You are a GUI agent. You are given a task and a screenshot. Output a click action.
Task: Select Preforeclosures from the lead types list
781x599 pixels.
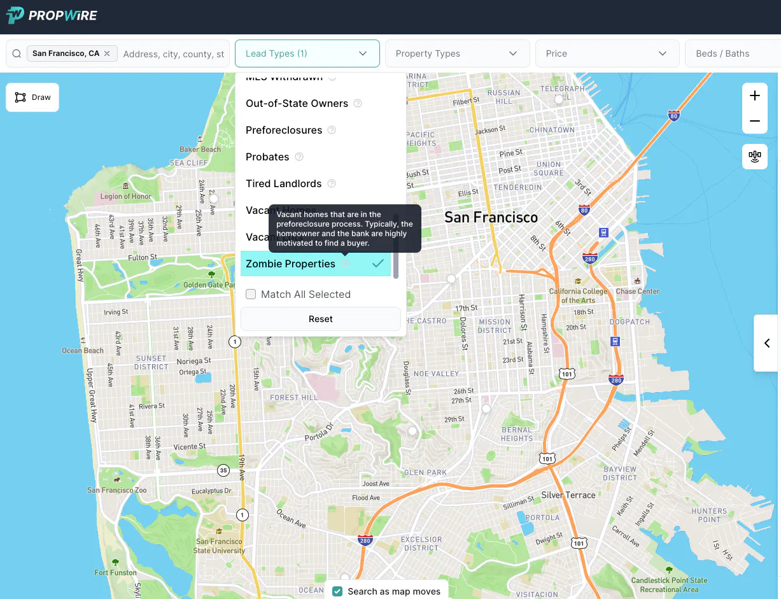pyautogui.click(x=285, y=130)
